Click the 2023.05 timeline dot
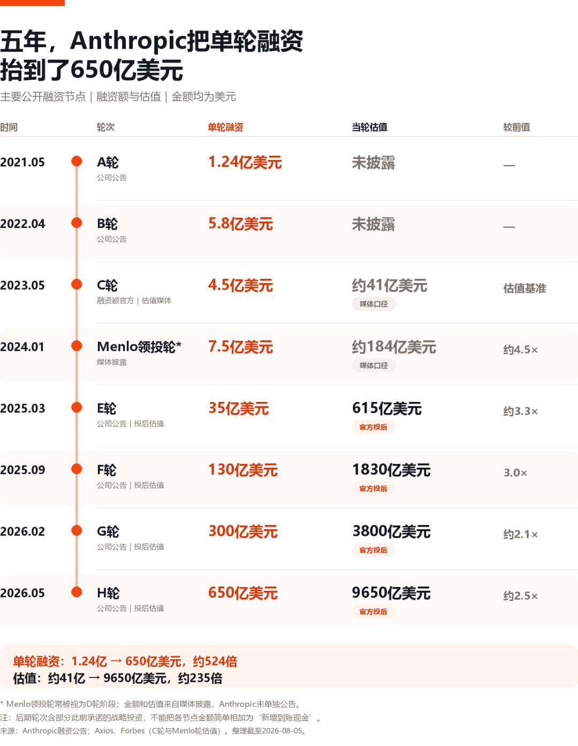The width and height of the screenshot is (578, 746). click(77, 284)
